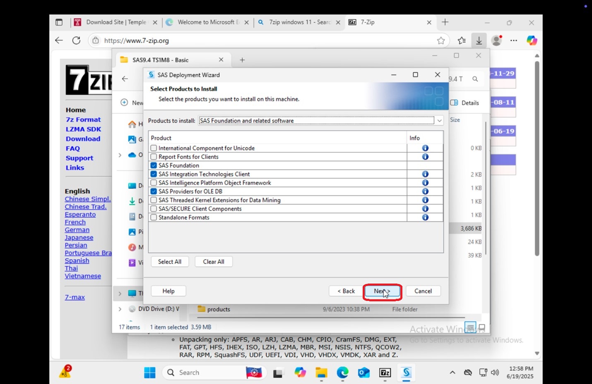This screenshot has width=592, height=384.
Task: Click Select All button
Action: 169,262
